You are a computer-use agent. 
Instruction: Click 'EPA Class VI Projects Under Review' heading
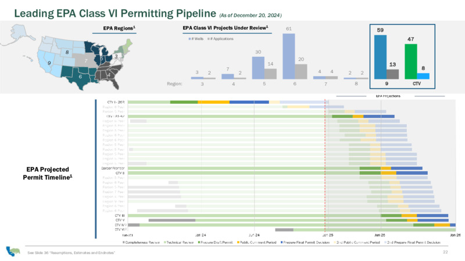point(226,28)
